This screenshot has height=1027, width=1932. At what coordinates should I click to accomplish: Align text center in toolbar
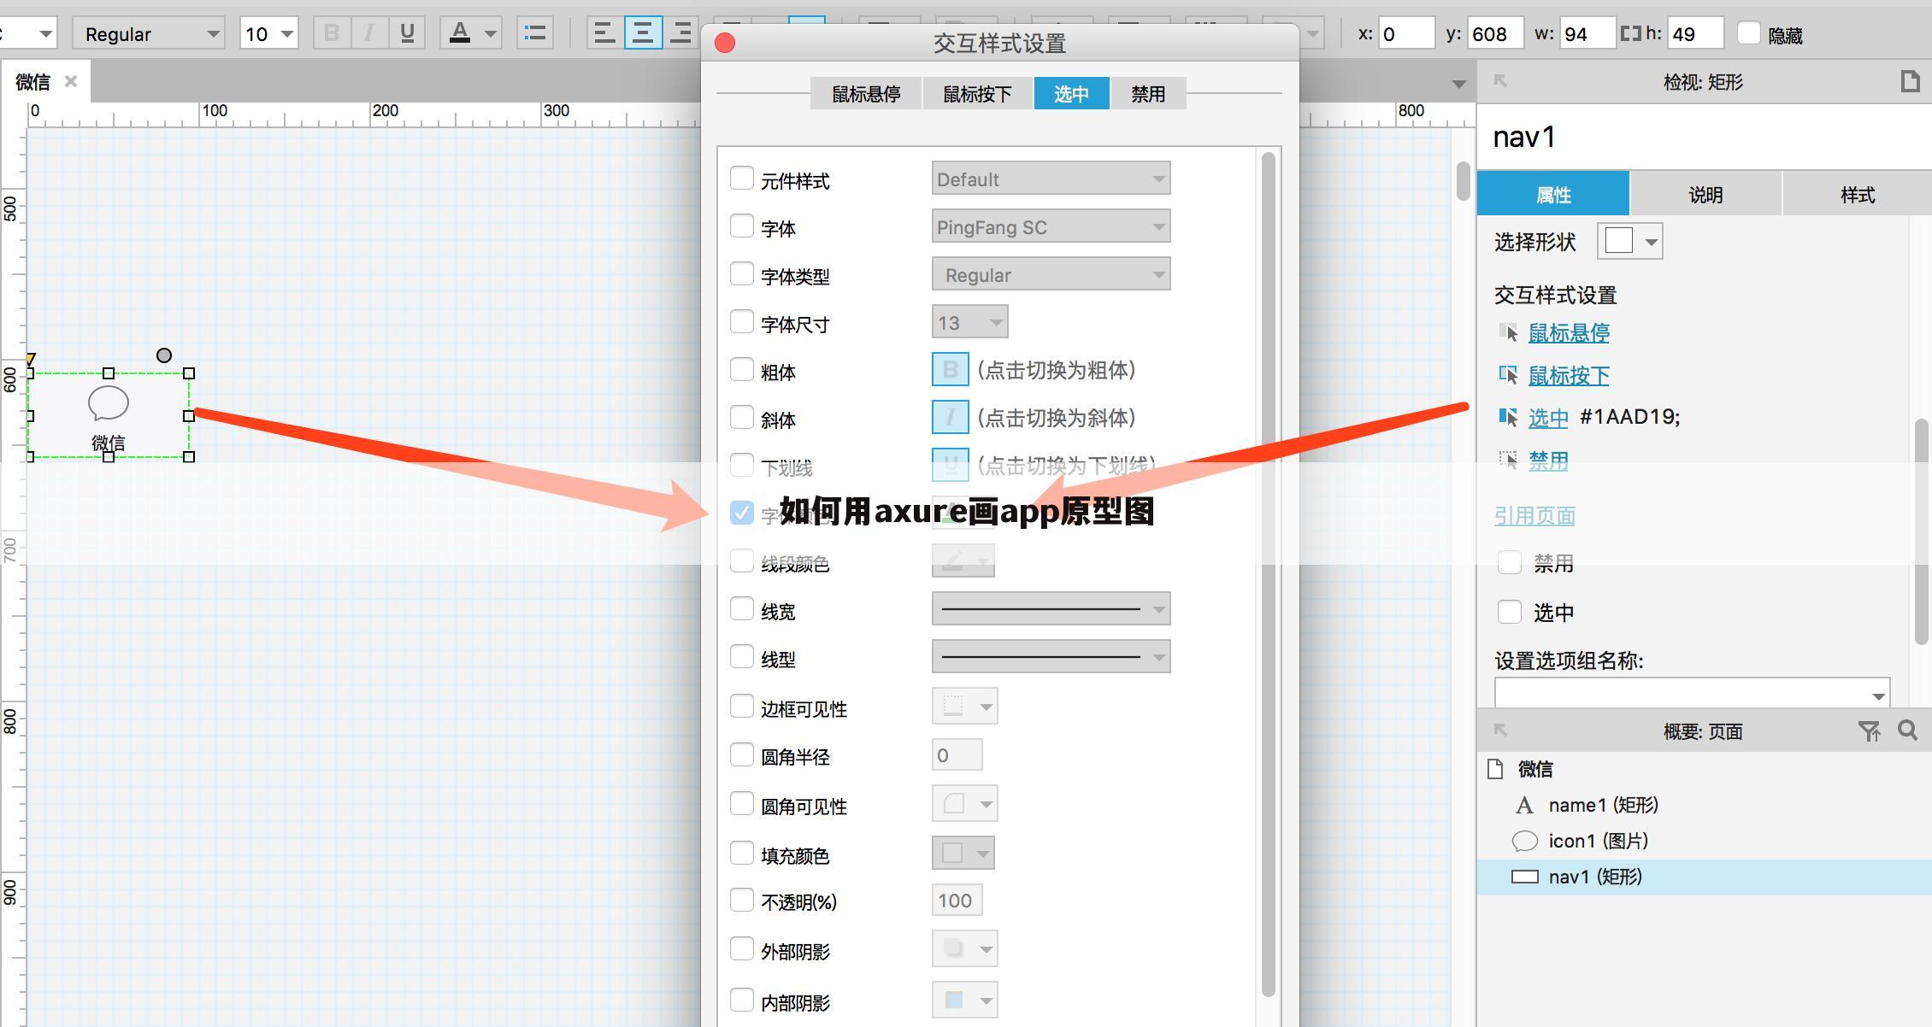click(643, 33)
